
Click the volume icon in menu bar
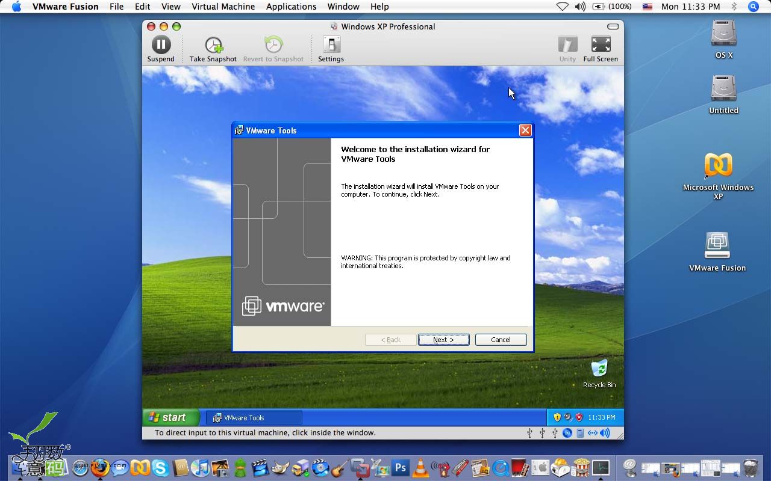(x=580, y=7)
